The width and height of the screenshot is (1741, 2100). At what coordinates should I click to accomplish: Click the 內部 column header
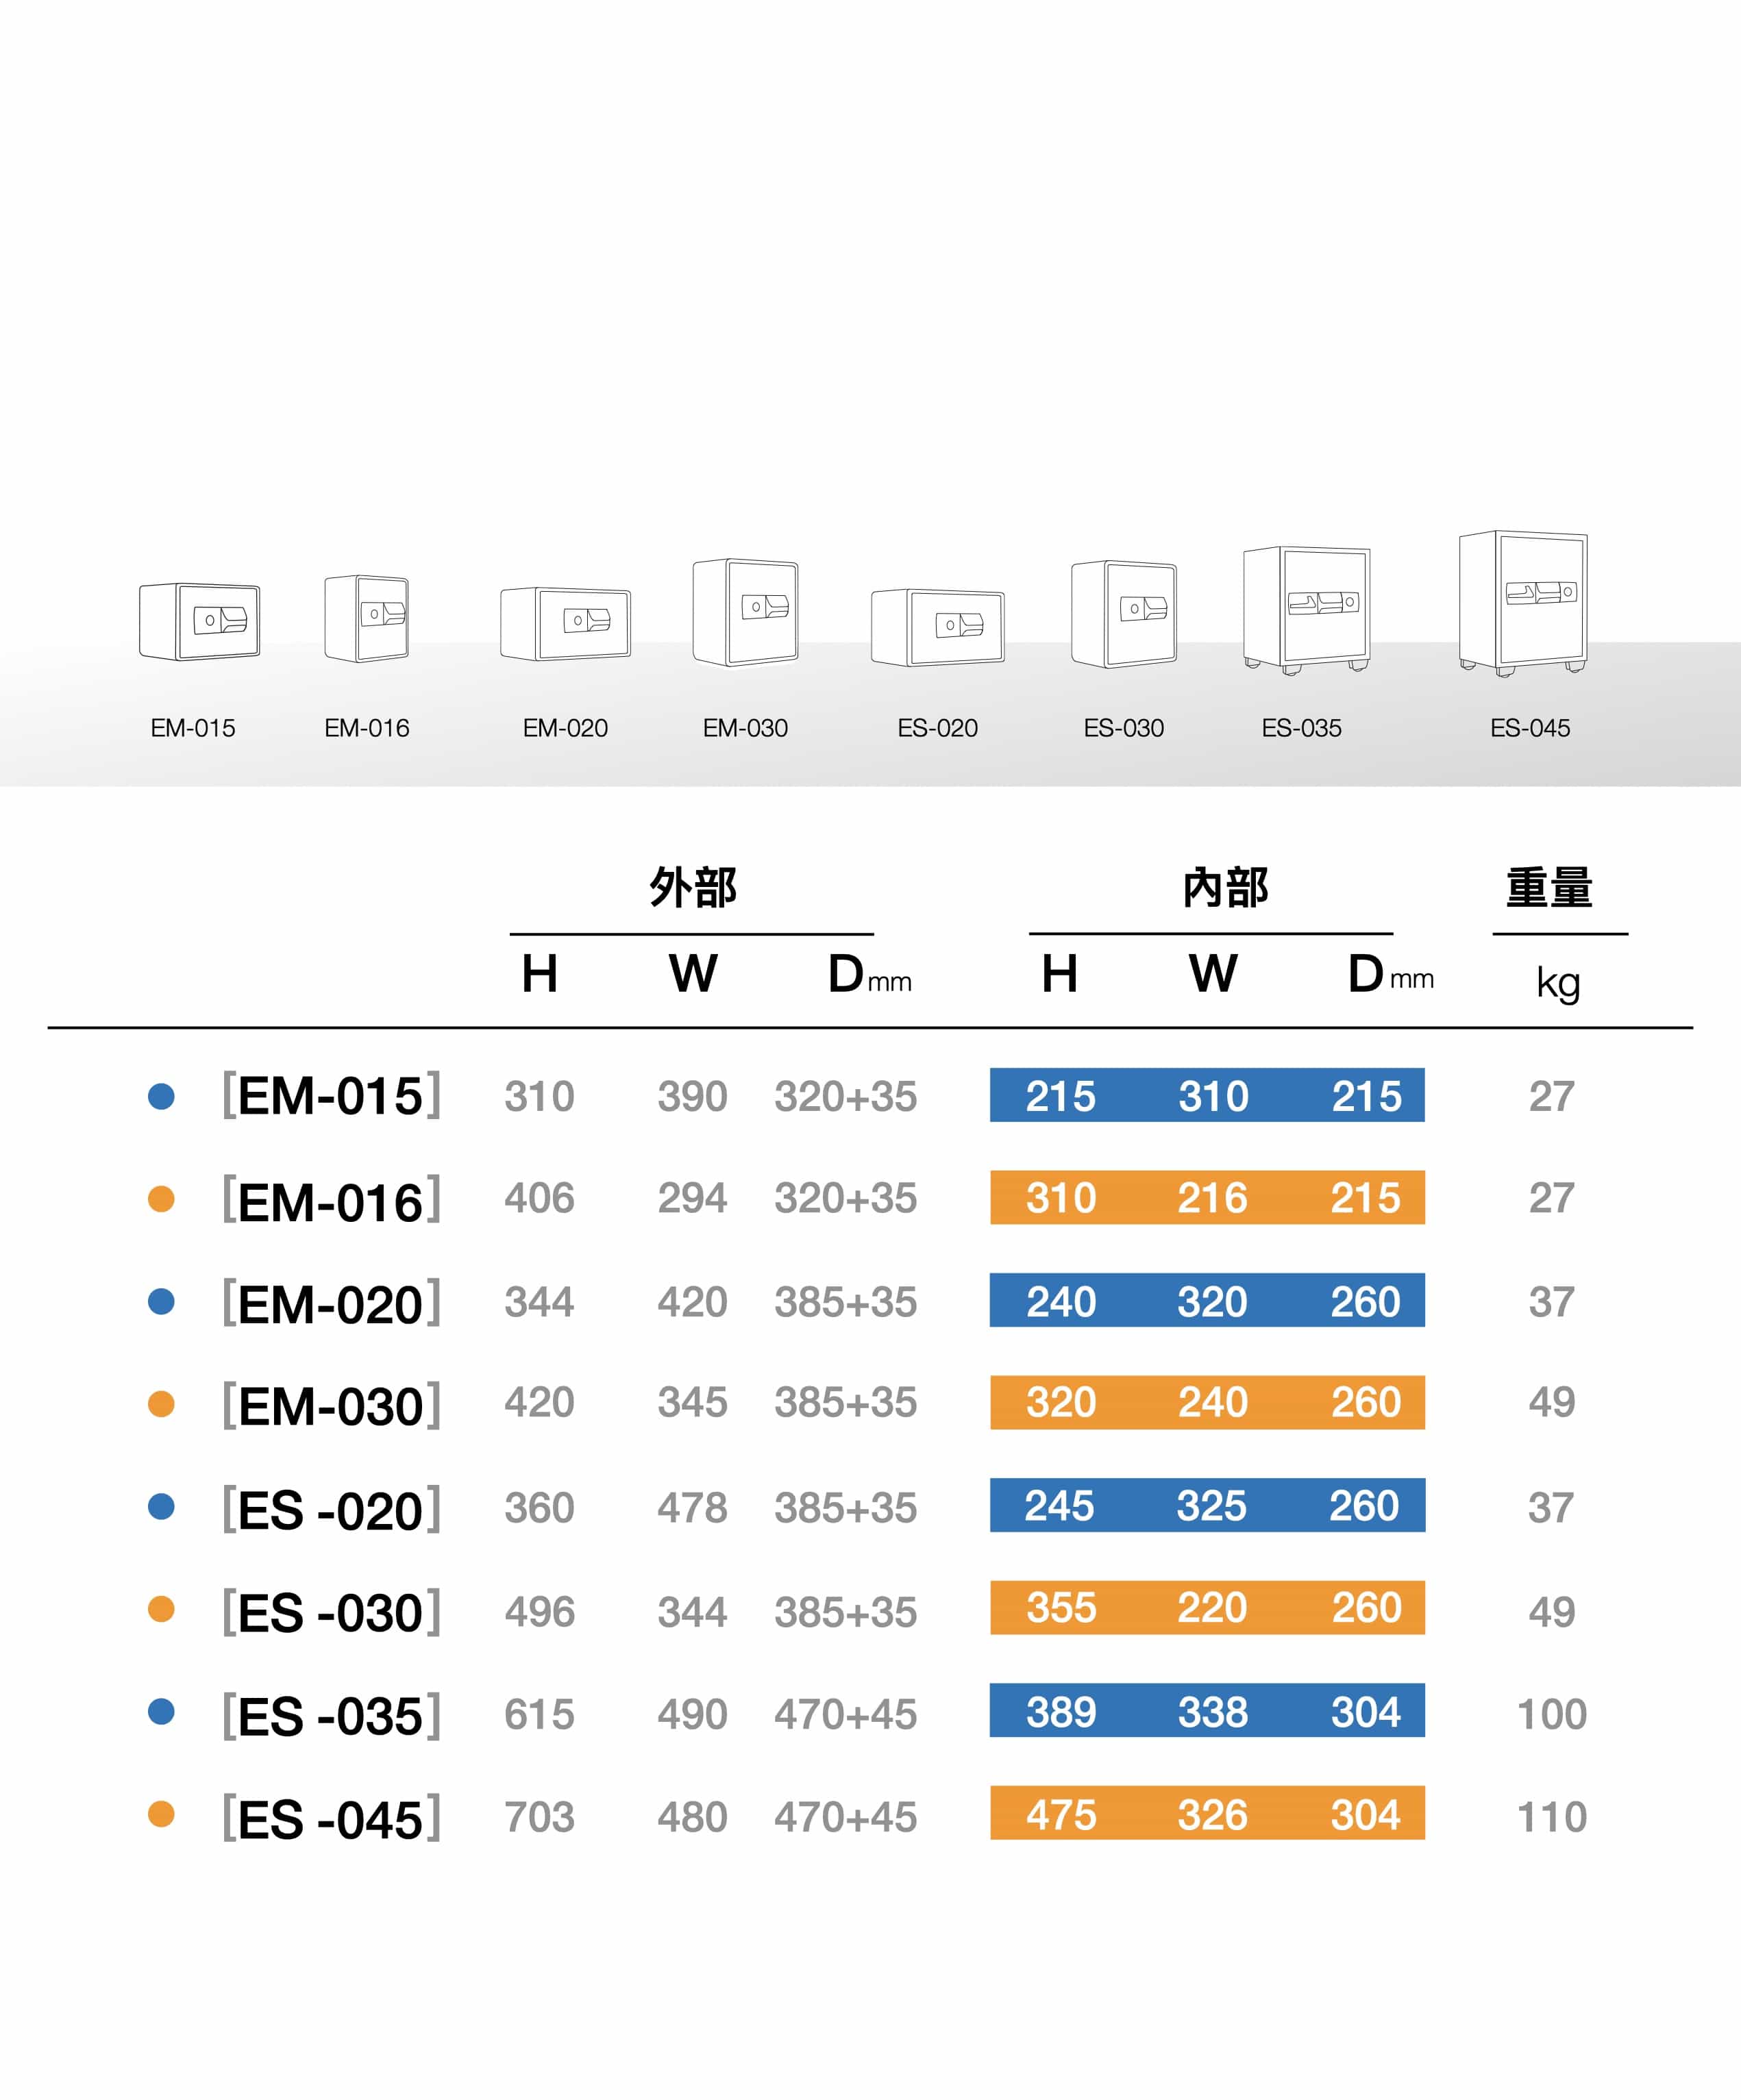[x=1226, y=887]
